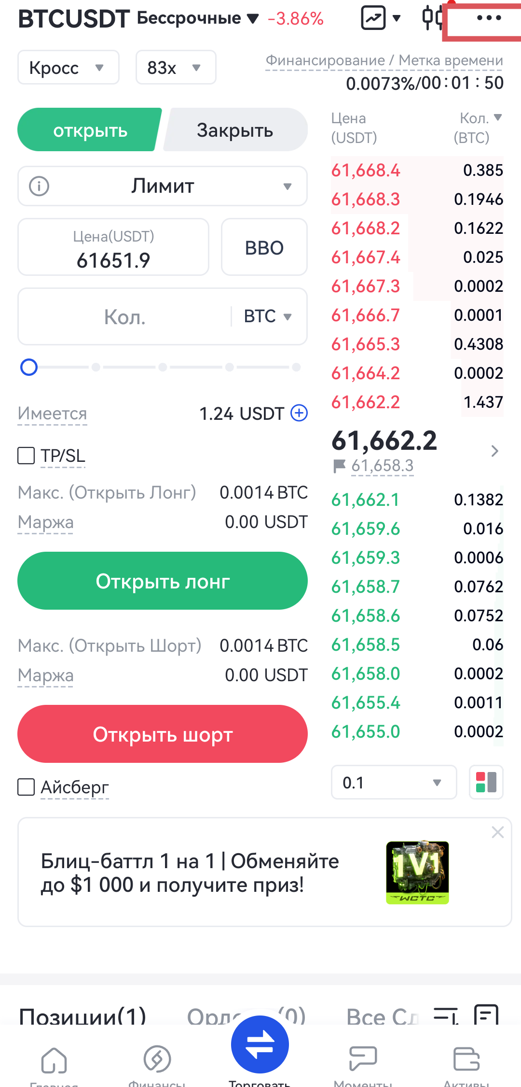
Task: Switch to the Закрыть toggle
Action: [x=235, y=130]
